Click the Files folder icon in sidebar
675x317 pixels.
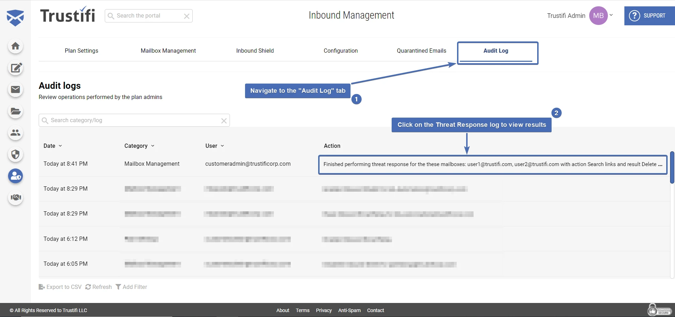[x=15, y=111]
